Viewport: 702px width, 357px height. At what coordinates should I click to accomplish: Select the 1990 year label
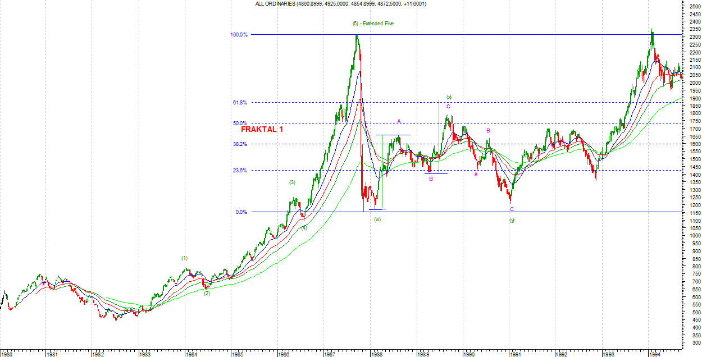pos(469,354)
